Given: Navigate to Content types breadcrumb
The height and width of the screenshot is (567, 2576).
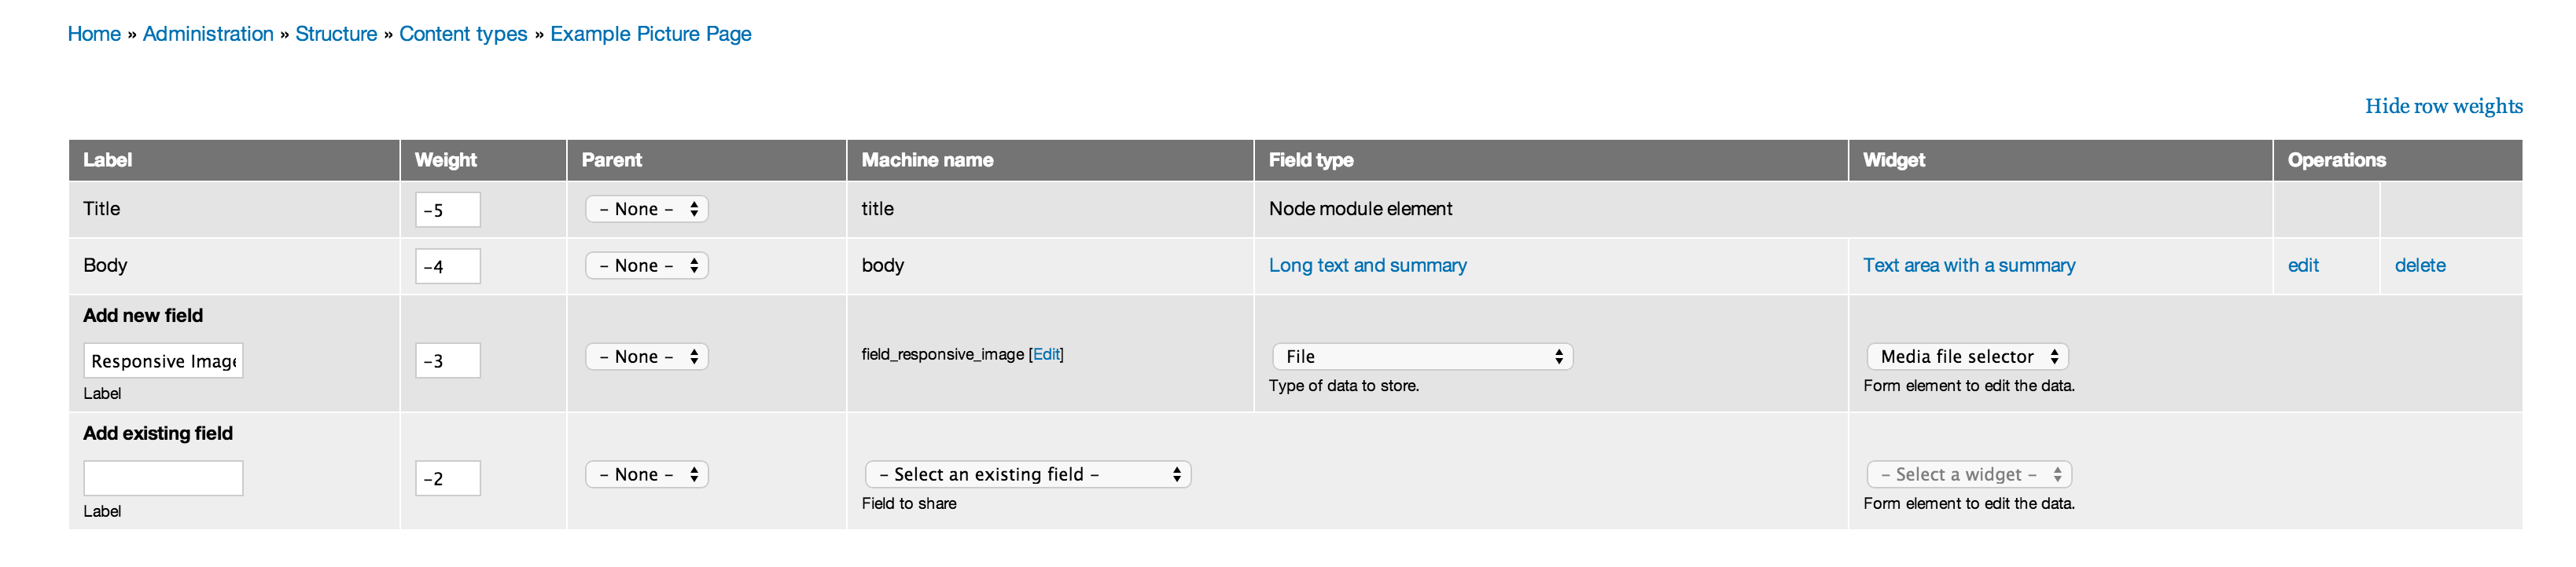Looking at the screenshot, I should (463, 34).
